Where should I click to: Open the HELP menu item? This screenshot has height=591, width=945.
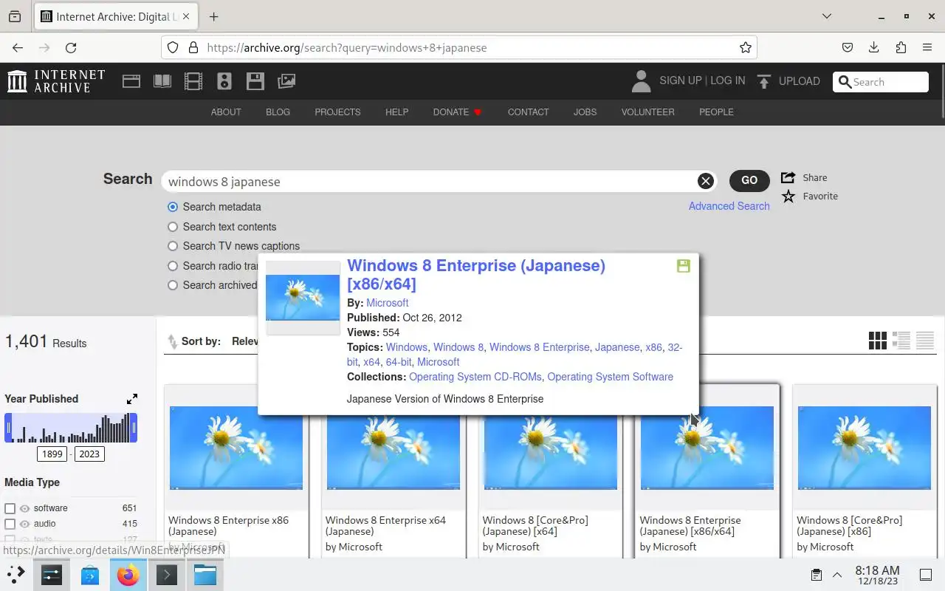point(396,112)
